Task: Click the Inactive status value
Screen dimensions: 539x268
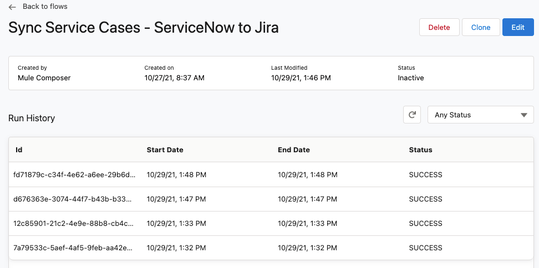Action: tap(410, 78)
